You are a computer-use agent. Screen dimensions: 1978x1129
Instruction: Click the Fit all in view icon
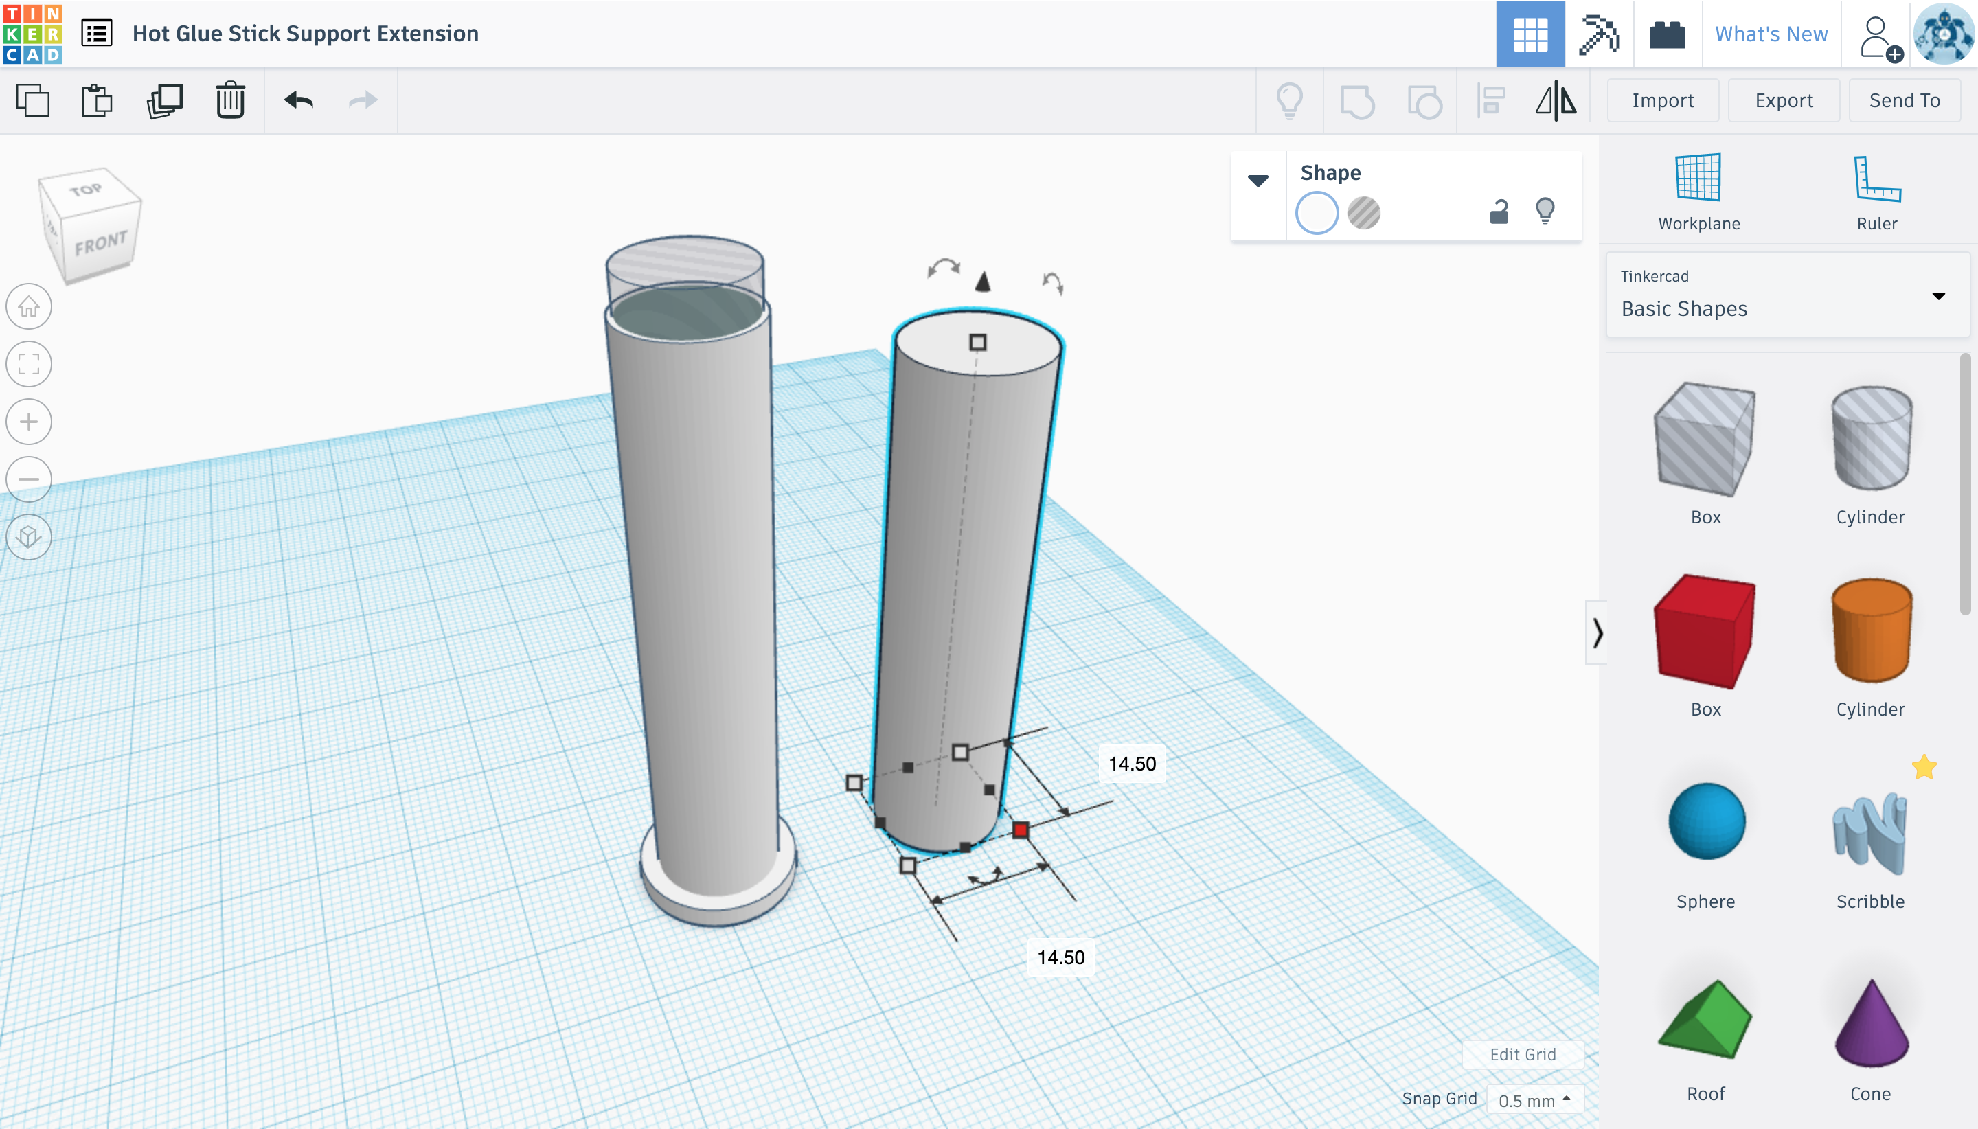[29, 364]
